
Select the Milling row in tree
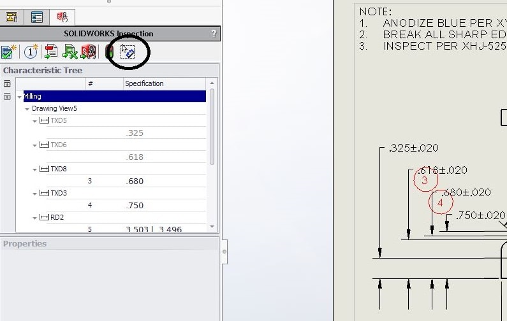[x=114, y=96]
